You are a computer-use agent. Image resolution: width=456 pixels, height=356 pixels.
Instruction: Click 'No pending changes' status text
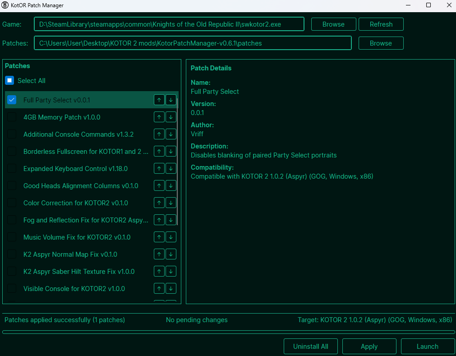[x=197, y=319]
